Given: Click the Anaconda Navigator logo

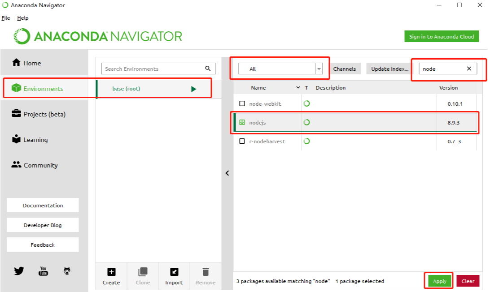Looking at the screenshot, I should click(x=98, y=36).
